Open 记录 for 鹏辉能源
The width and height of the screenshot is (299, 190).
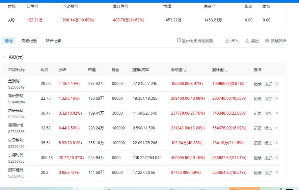tap(258, 173)
